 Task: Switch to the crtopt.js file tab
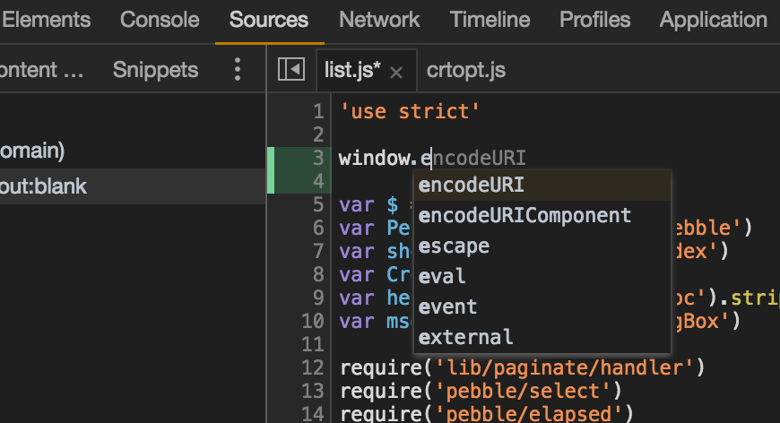(466, 70)
